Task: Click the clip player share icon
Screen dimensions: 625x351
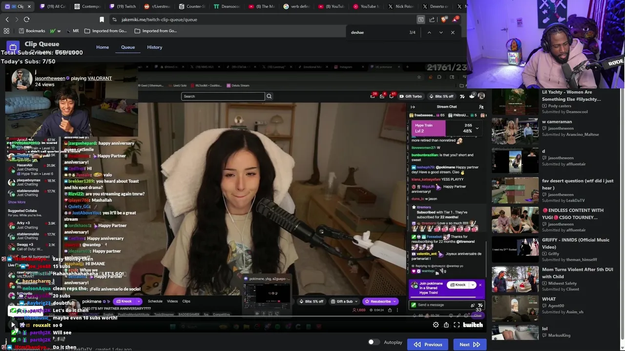Action: point(446,325)
